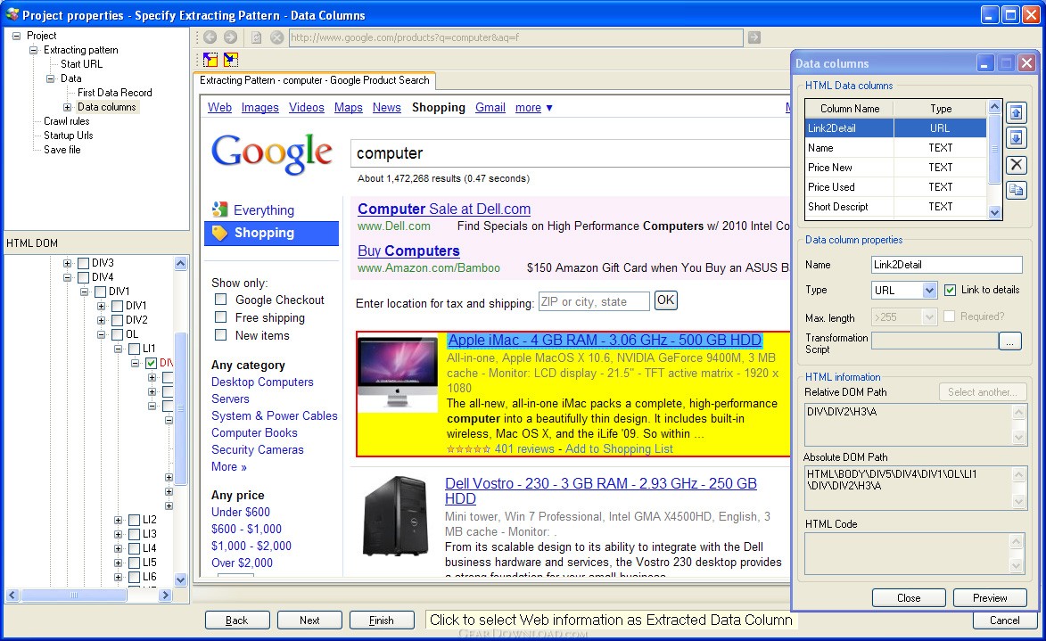This screenshot has height=641, width=1046.
Task: Click the Back button
Action: tap(237, 620)
